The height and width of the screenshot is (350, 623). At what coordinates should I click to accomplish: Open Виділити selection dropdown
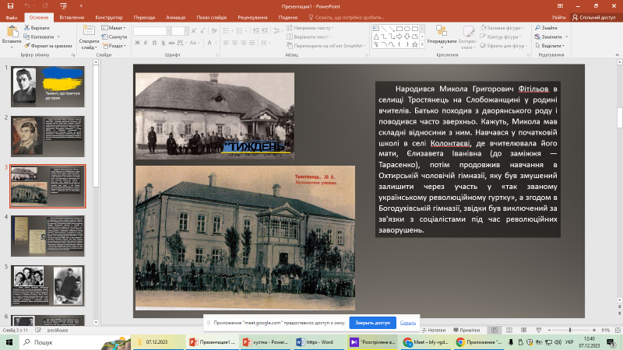[x=550, y=46]
